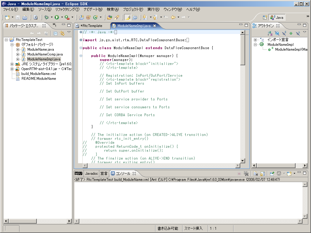Click the Open Type icon
311x233 pixels.
tap(109, 17)
